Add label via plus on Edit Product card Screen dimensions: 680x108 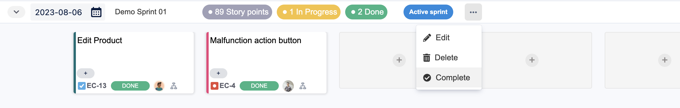click(86, 73)
